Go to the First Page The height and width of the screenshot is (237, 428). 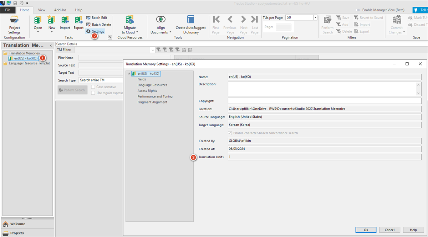[x=216, y=25]
